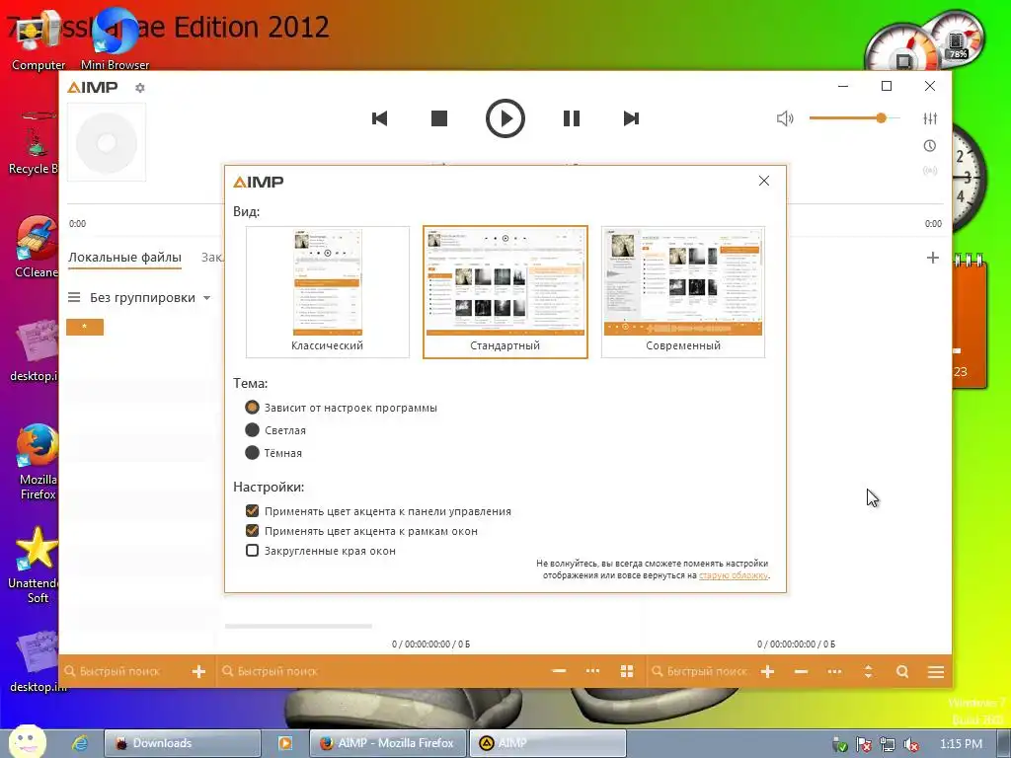This screenshot has height=758, width=1011.
Task: Choose the Стандартный view thumbnail
Action: coord(505,292)
